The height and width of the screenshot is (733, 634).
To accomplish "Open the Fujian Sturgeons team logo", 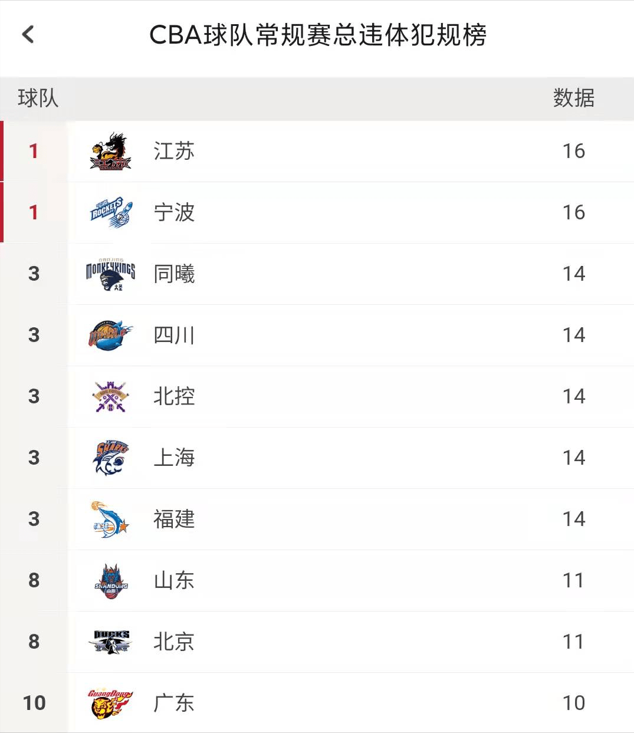I will pos(110,520).
